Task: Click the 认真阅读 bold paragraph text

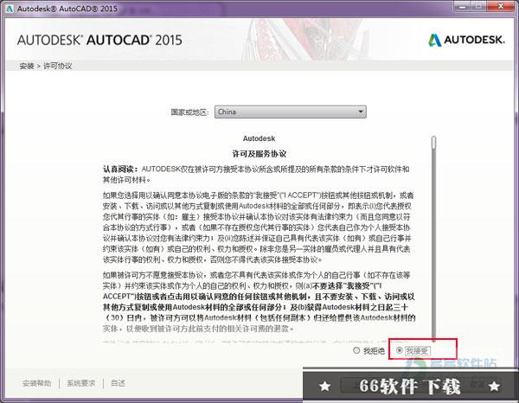Action: 121,170
